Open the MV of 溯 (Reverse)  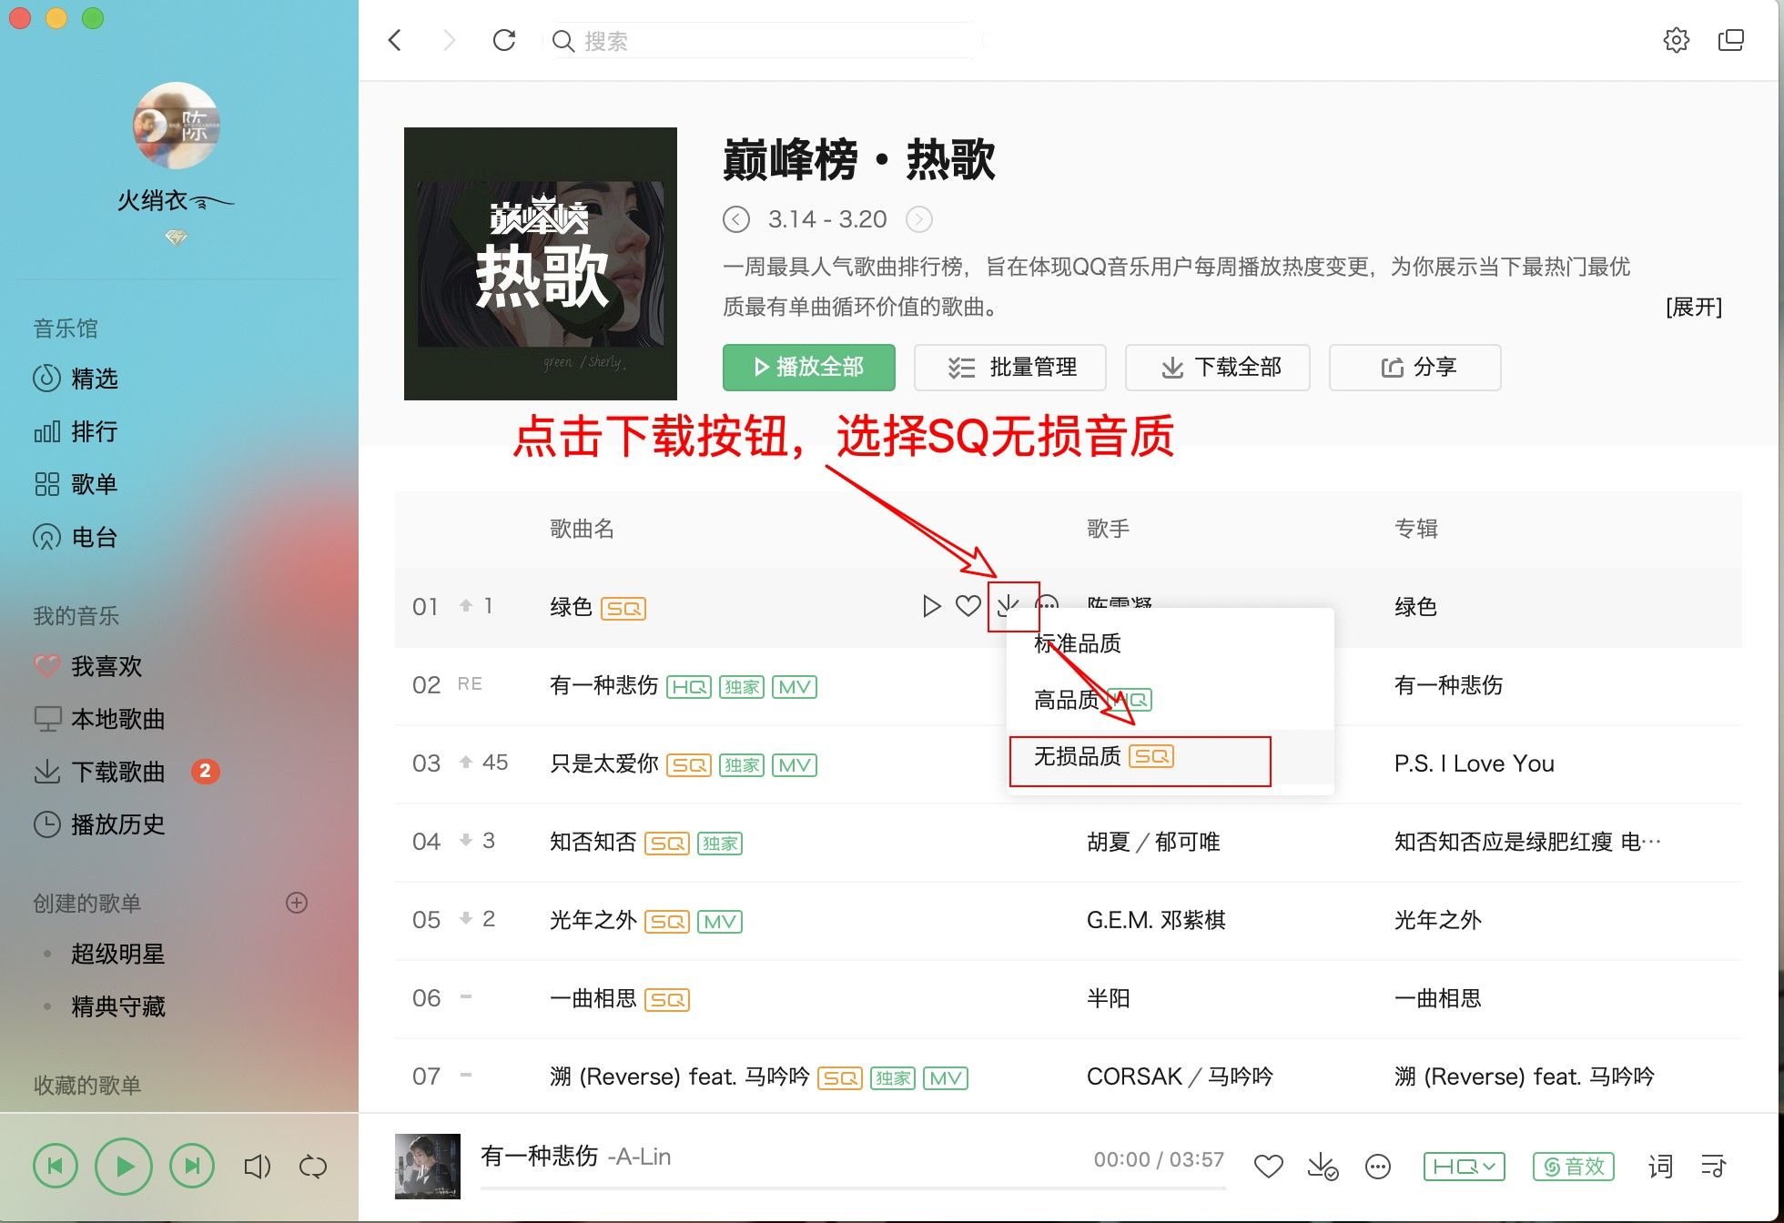pyautogui.click(x=946, y=1078)
